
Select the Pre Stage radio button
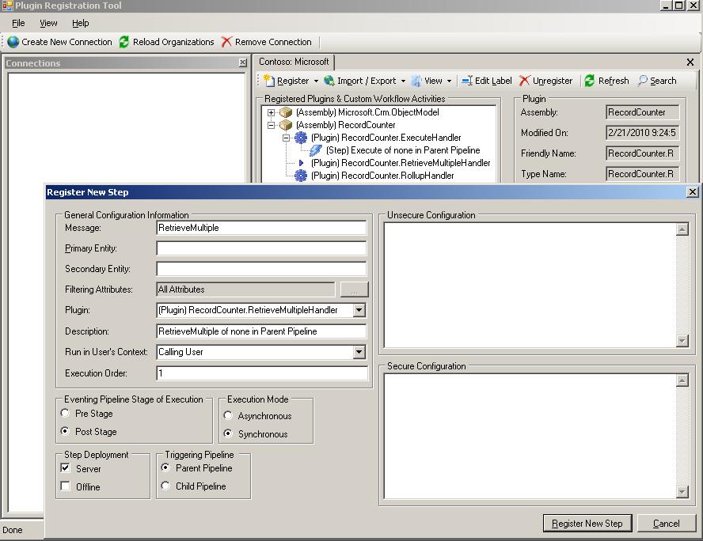pyautogui.click(x=65, y=413)
